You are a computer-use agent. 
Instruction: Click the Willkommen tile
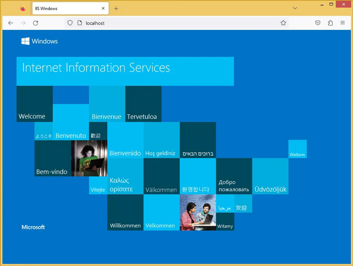[125, 212]
